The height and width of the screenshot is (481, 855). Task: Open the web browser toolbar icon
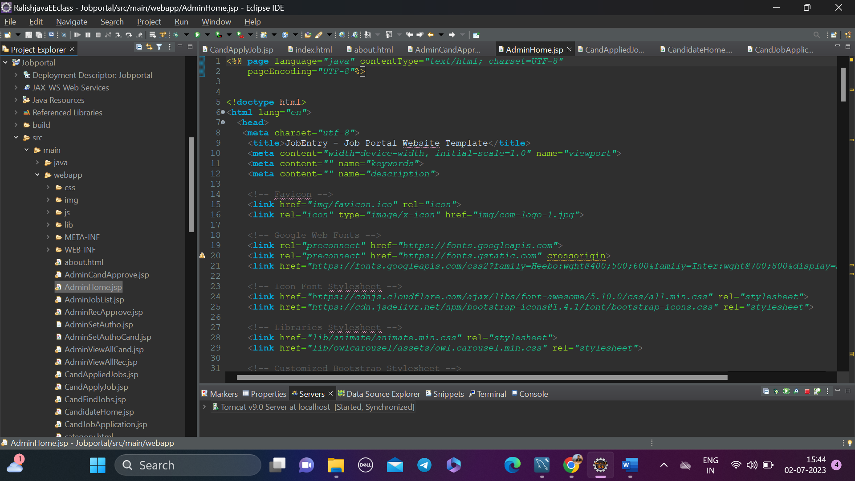(x=342, y=35)
